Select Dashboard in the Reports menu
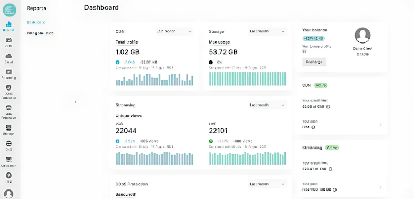Screen dimensions: 414x199 (36, 22)
